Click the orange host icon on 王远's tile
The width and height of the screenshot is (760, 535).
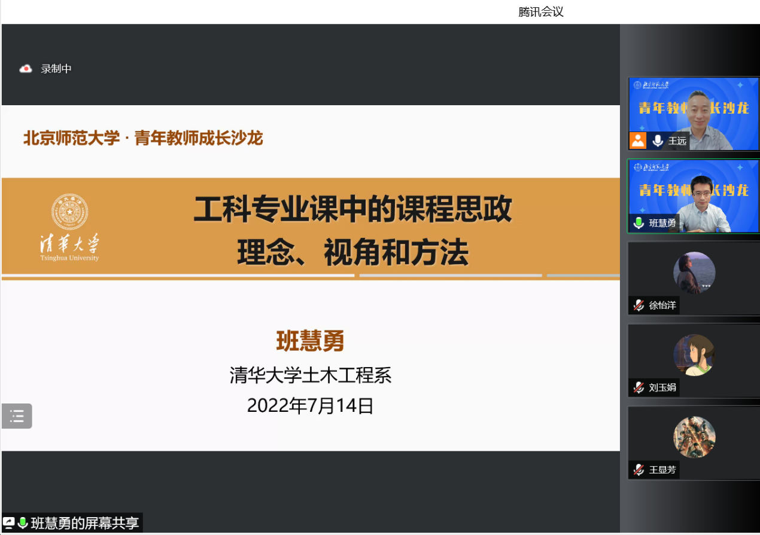tap(639, 140)
